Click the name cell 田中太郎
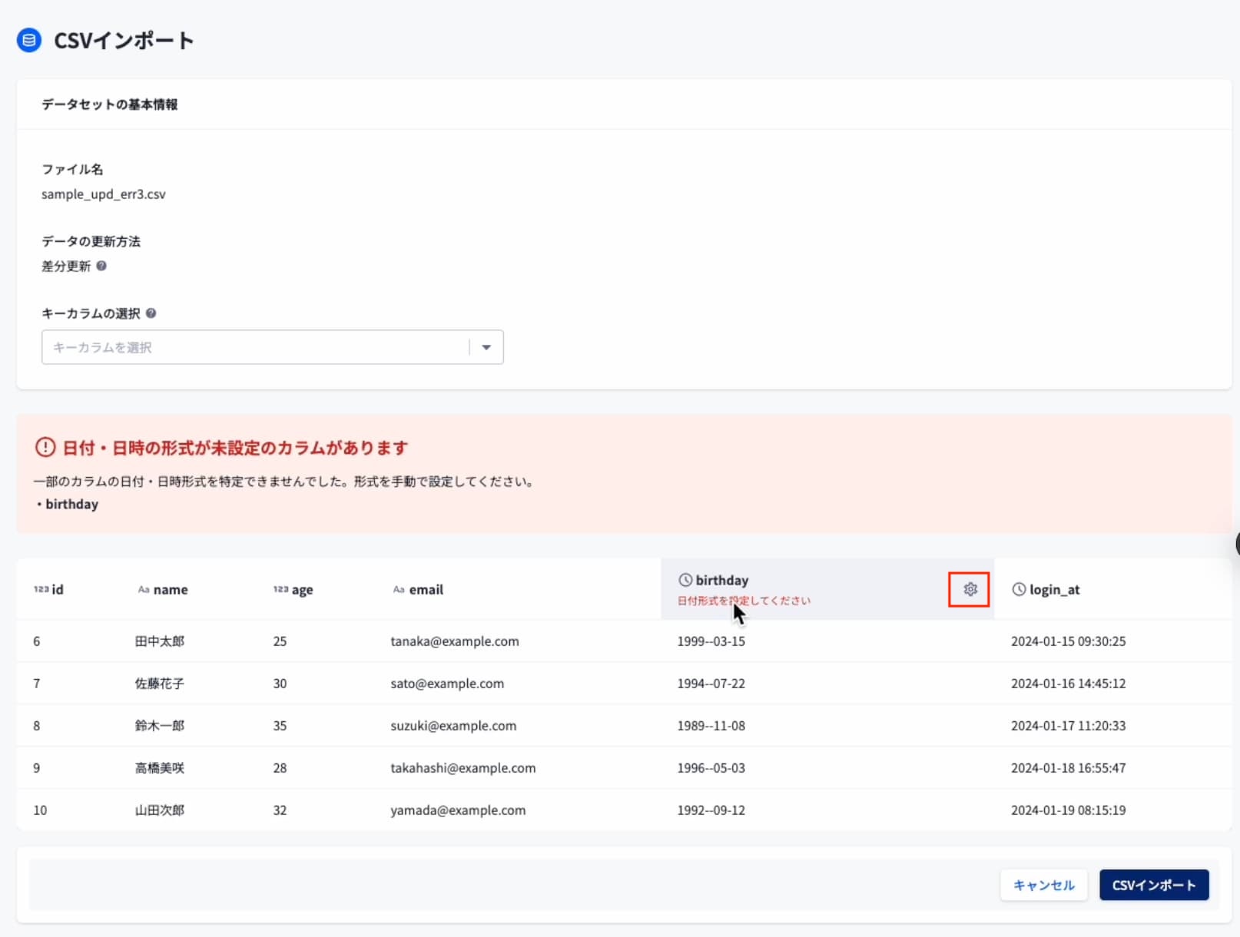Viewport: 1240px width, 937px height. pyautogui.click(x=160, y=641)
